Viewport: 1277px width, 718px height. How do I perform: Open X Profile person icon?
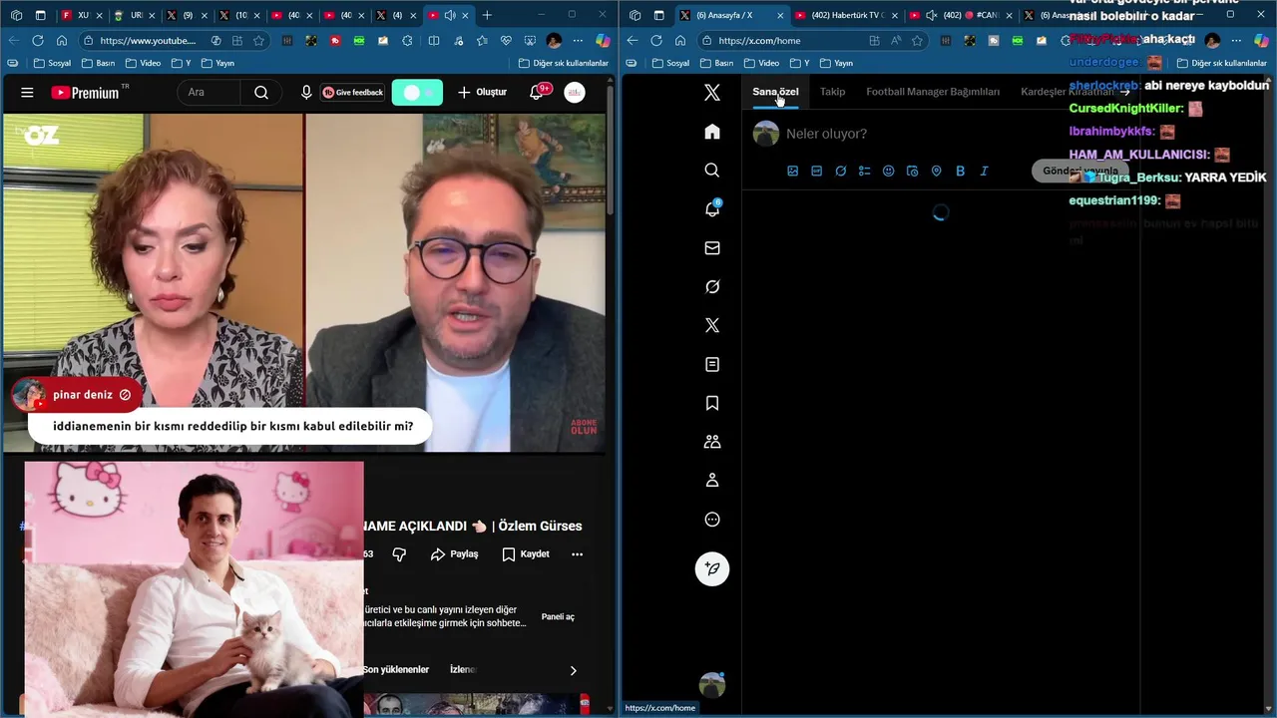tap(712, 481)
